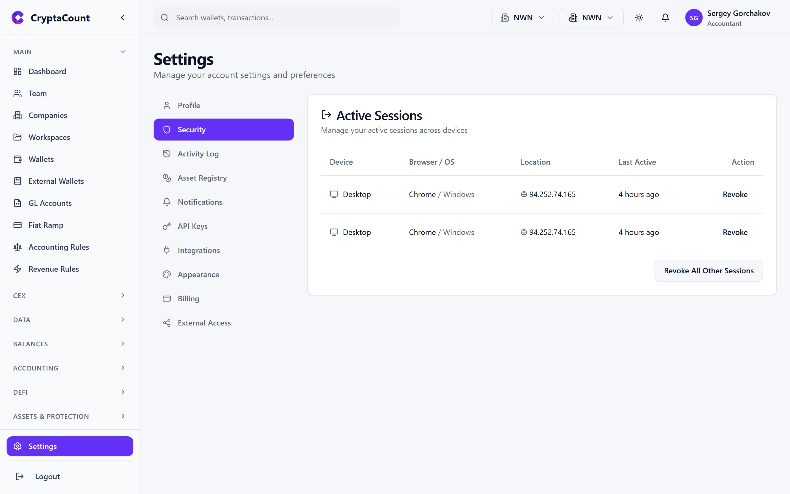
Task: Open the Fiat Ramp page
Action: [x=46, y=225]
